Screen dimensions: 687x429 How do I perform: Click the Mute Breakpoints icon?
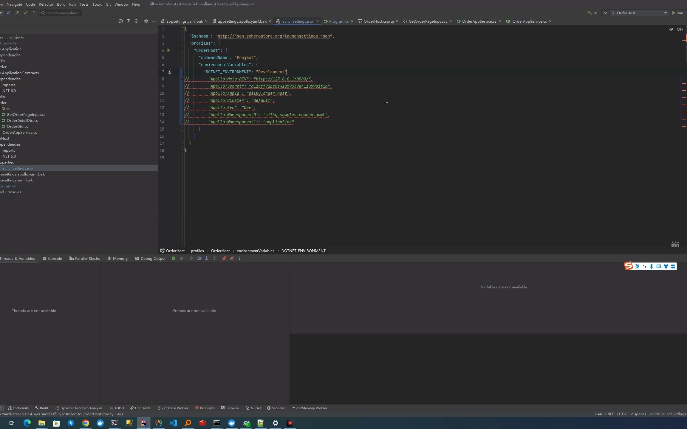pyautogui.click(x=232, y=258)
